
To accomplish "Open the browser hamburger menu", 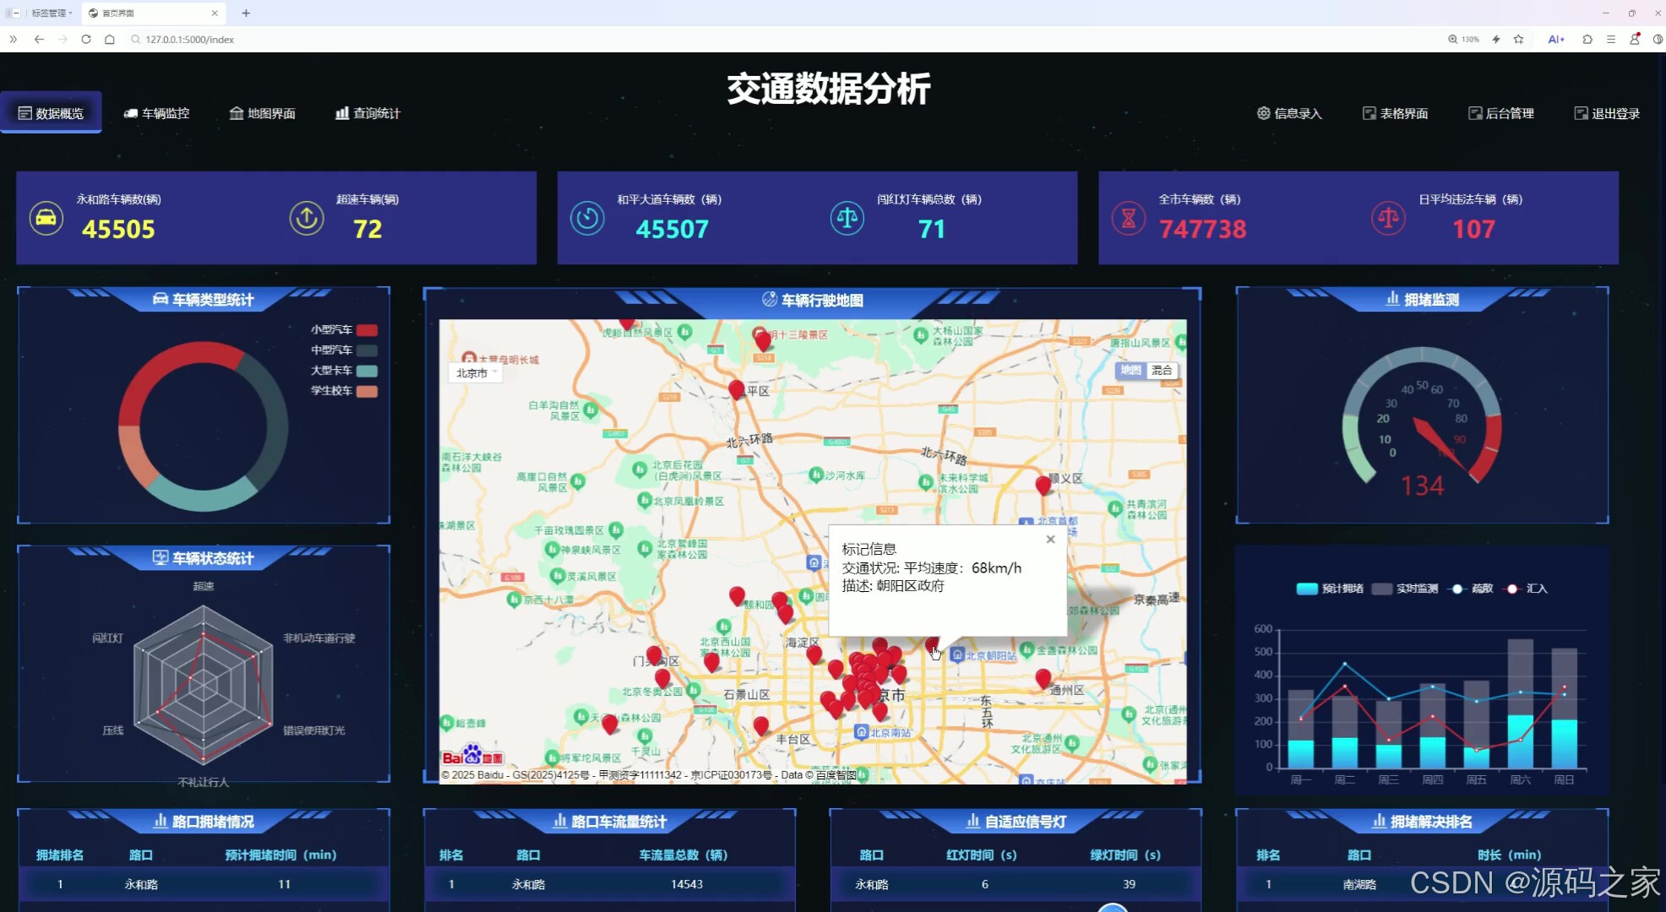I will pos(1610,39).
